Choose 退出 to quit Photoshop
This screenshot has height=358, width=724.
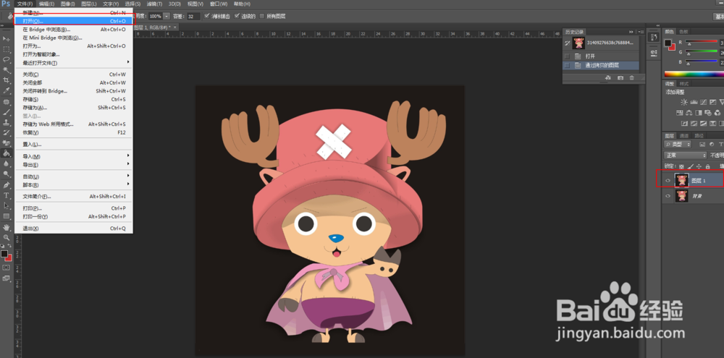coord(74,229)
